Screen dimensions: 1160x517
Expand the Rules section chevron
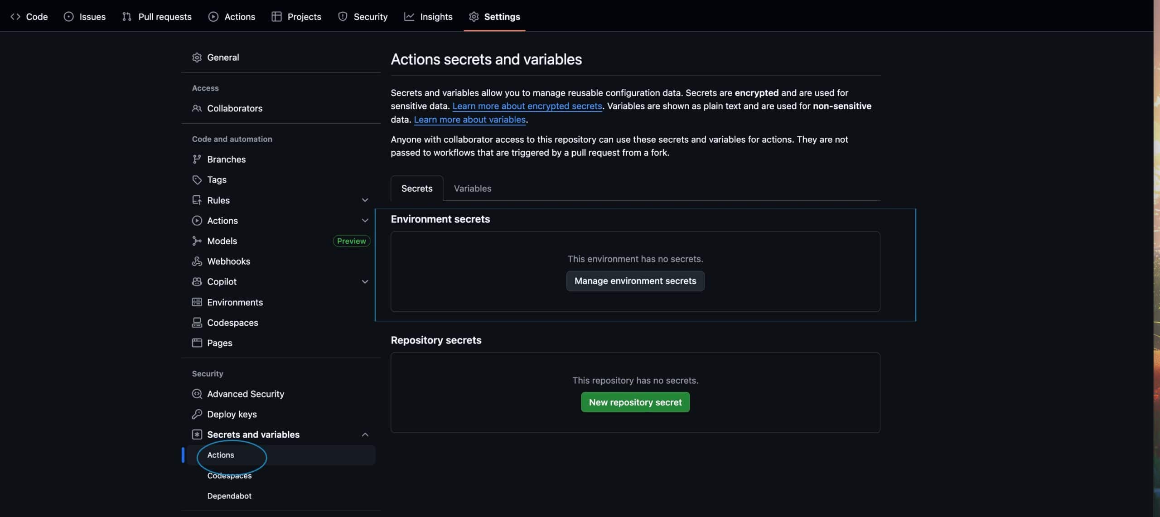365,200
